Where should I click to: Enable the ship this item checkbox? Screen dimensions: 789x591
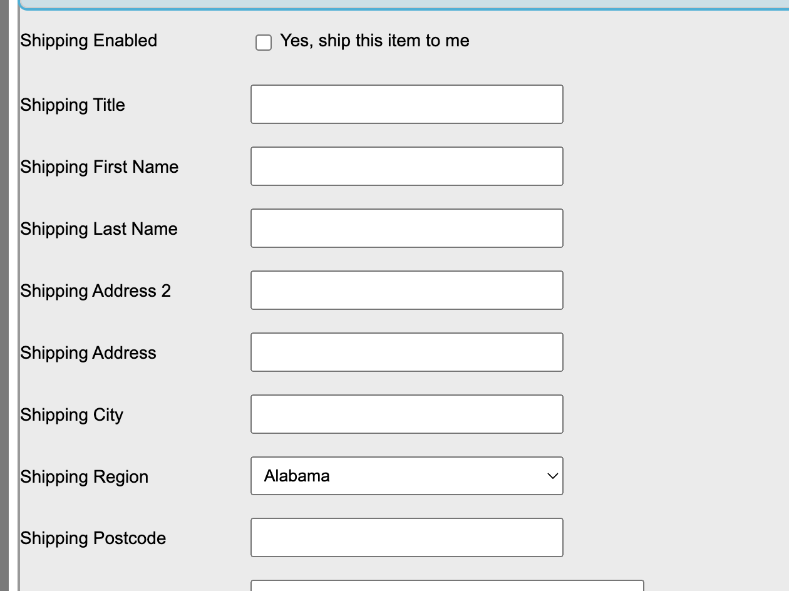(264, 43)
